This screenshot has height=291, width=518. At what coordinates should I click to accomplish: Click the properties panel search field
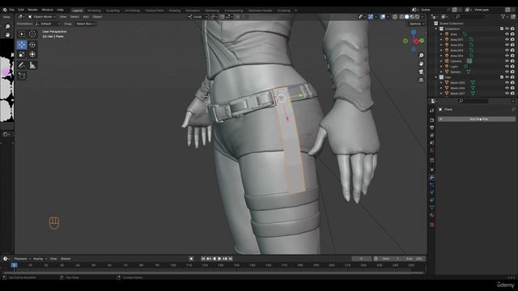(473, 101)
